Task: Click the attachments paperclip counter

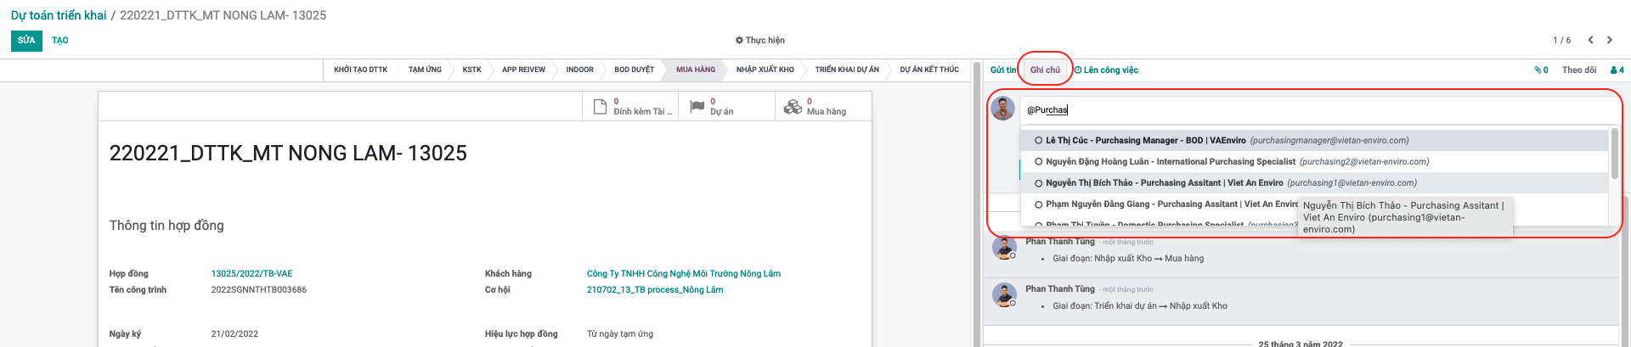Action: (1541, 70)
